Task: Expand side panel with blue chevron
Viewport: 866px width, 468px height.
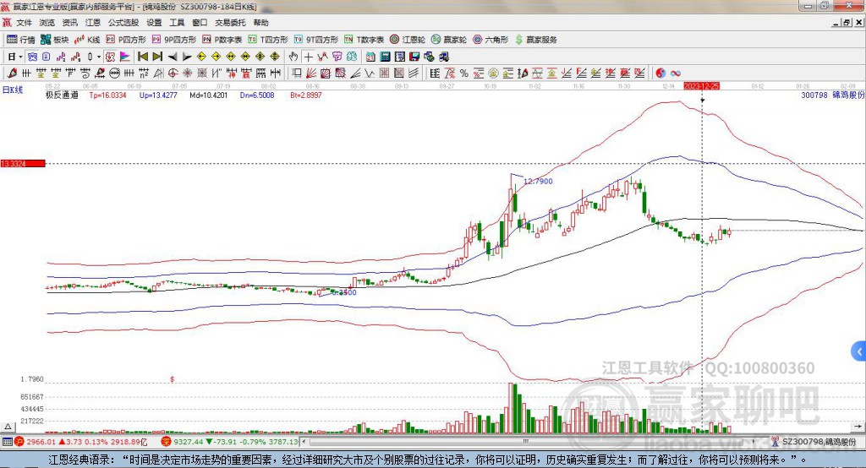Action: coord(859,351)
